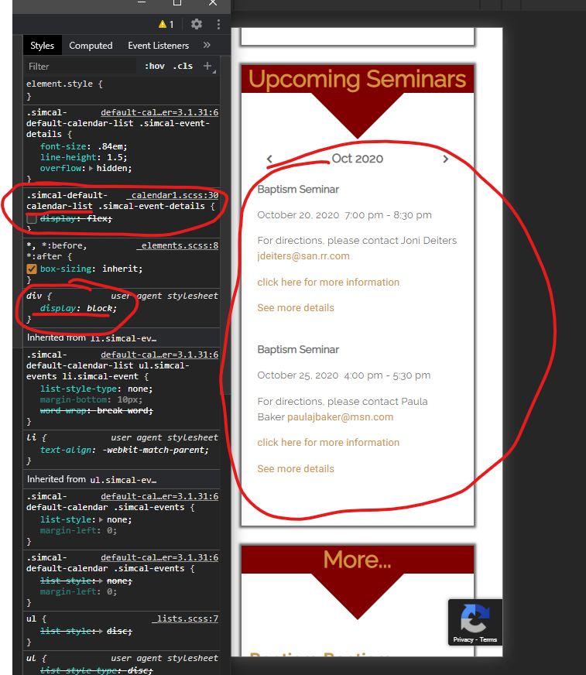The height and width of the screenshot is (675, 586).
Task: Uncheck the box-sizing: inherit property
Action: click(x=32, y=269)
